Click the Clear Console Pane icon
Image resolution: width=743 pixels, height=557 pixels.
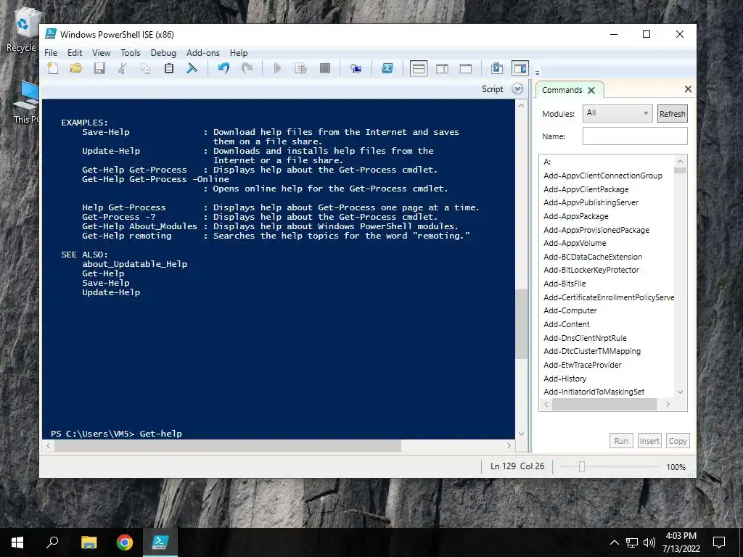pos(192,69)
